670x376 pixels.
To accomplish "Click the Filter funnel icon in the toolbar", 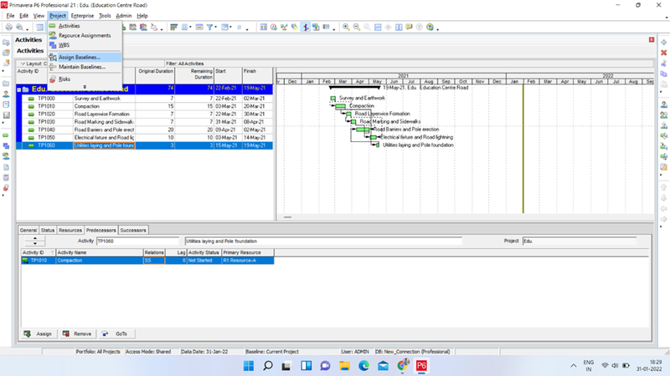I will coord(210,28).
